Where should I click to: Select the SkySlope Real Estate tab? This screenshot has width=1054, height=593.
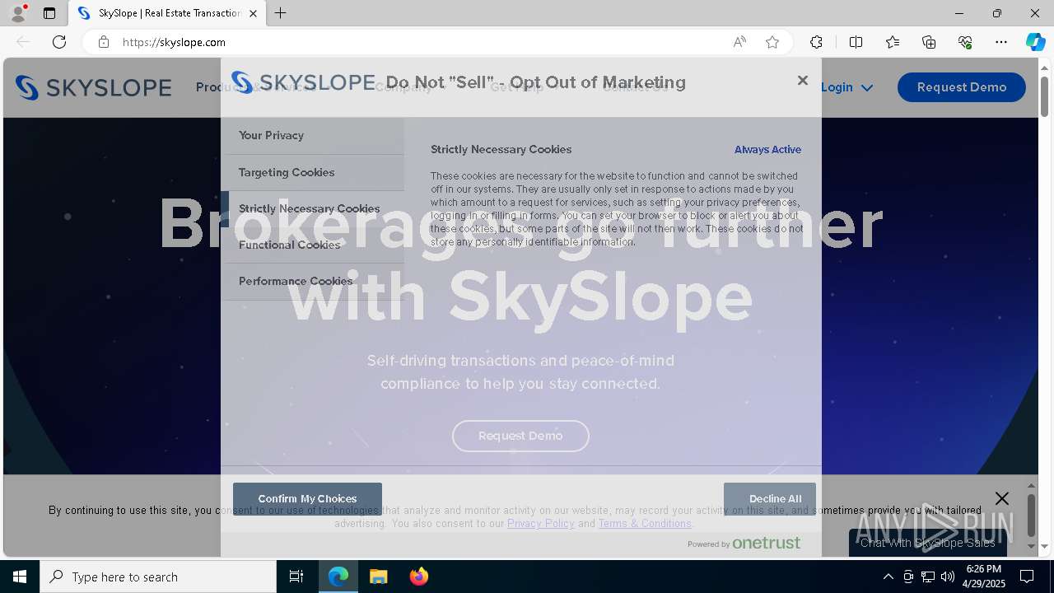click(x=167, y=13)
